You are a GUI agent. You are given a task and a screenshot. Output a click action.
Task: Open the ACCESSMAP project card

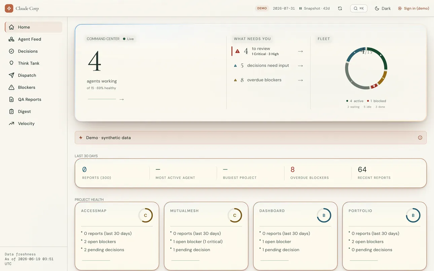(x=117, y=236)
